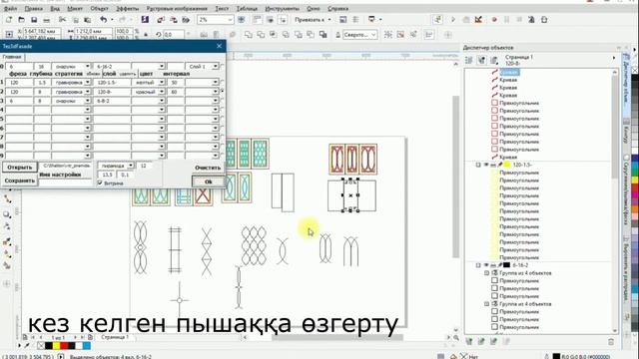This screenshot has width=639, height=359.
Task: Click the purple lightning launcher icon
Action: pos(145,20)
